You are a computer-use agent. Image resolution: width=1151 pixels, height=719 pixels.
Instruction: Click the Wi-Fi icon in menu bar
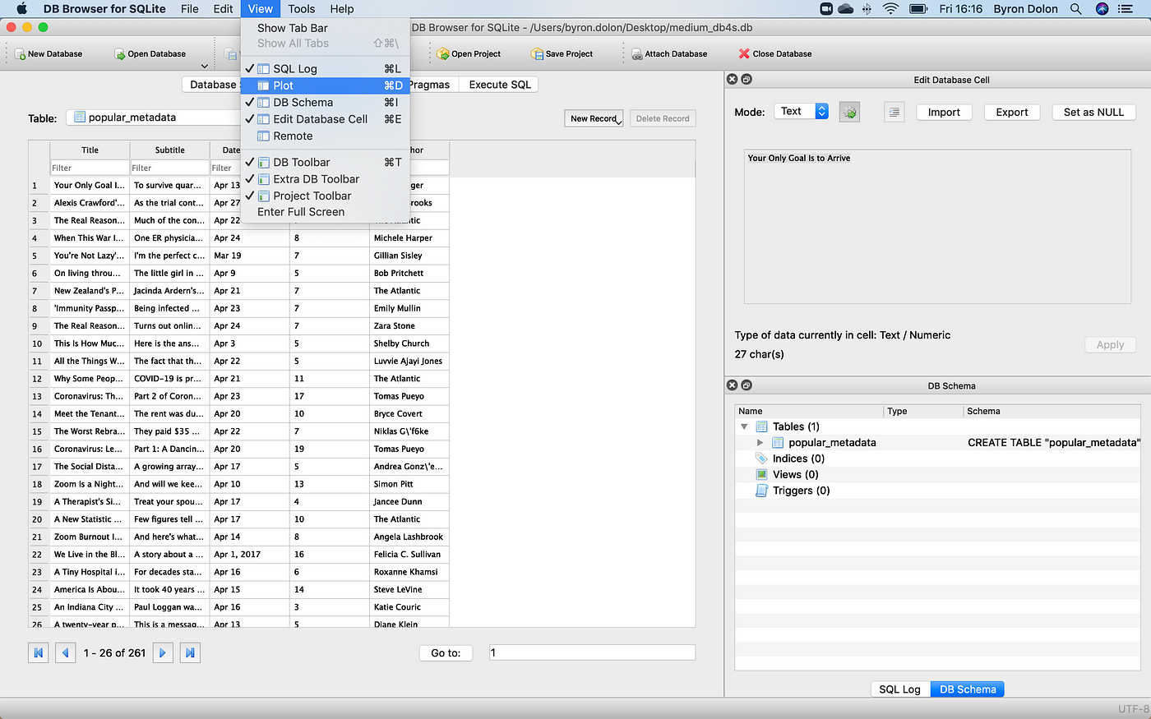pos(891,9)
